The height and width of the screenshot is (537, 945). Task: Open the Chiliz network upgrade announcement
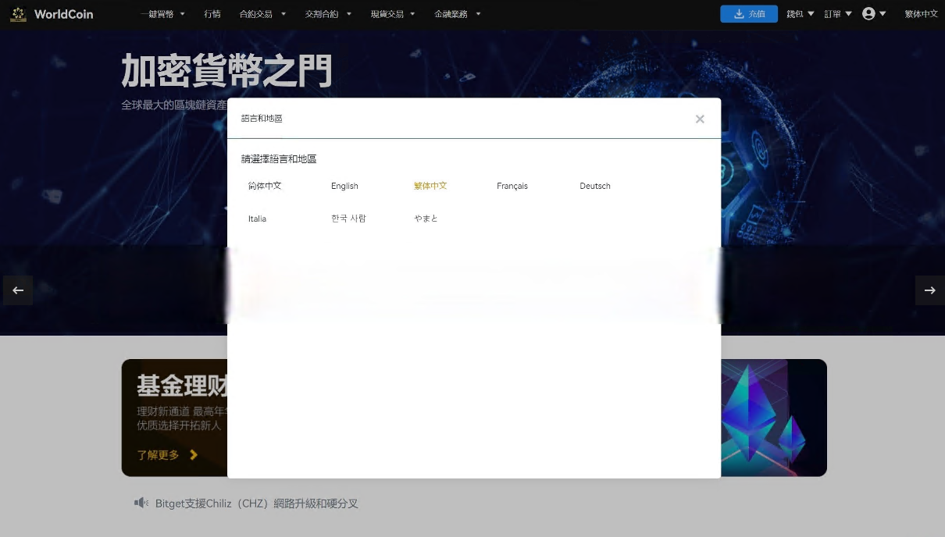[x=256, y=503]
